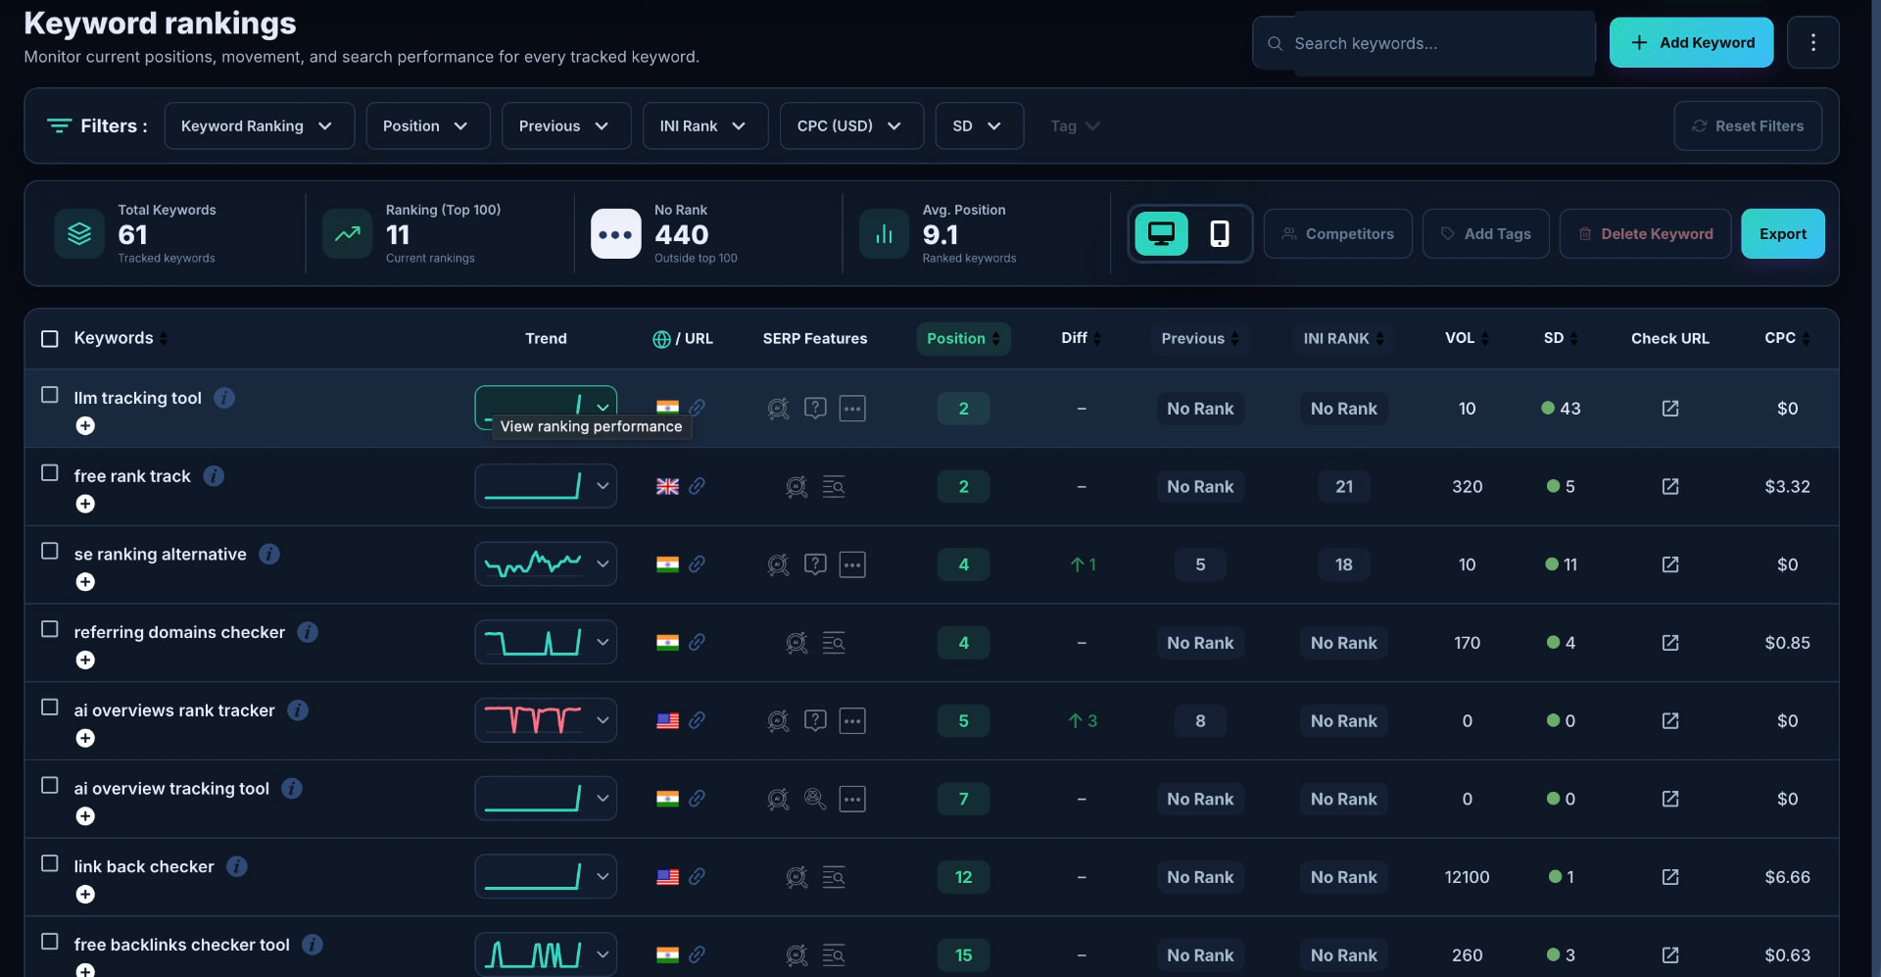
Task: Open the Keyword Ranking filter dropdown
Action: pos(259,125)
